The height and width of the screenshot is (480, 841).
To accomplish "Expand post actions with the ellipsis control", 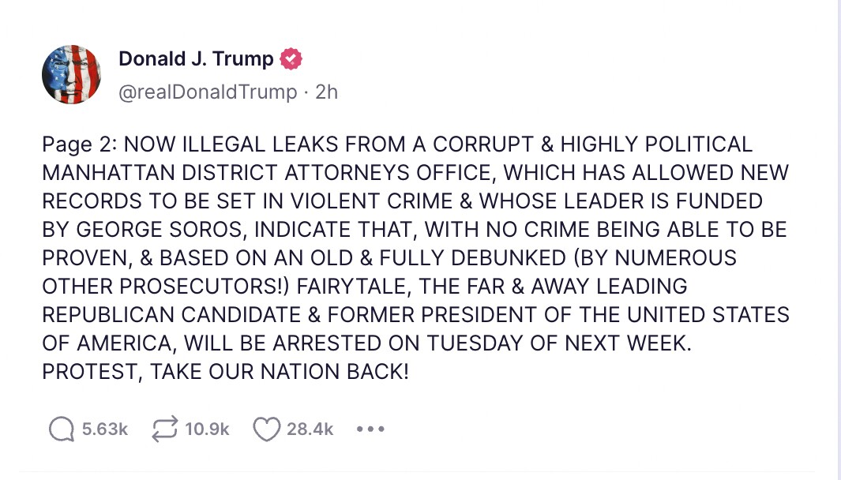I will (369, 429).
